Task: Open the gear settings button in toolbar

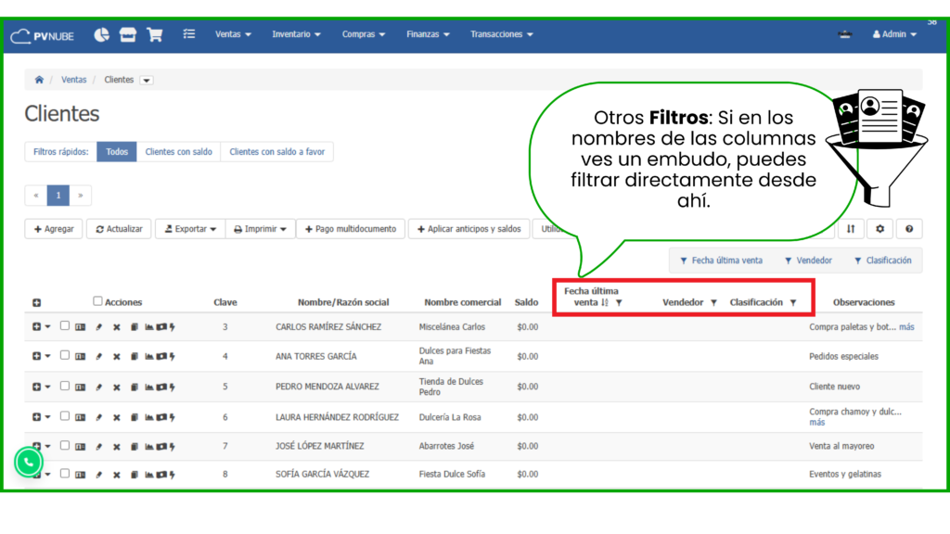Action: coord(880,229)
